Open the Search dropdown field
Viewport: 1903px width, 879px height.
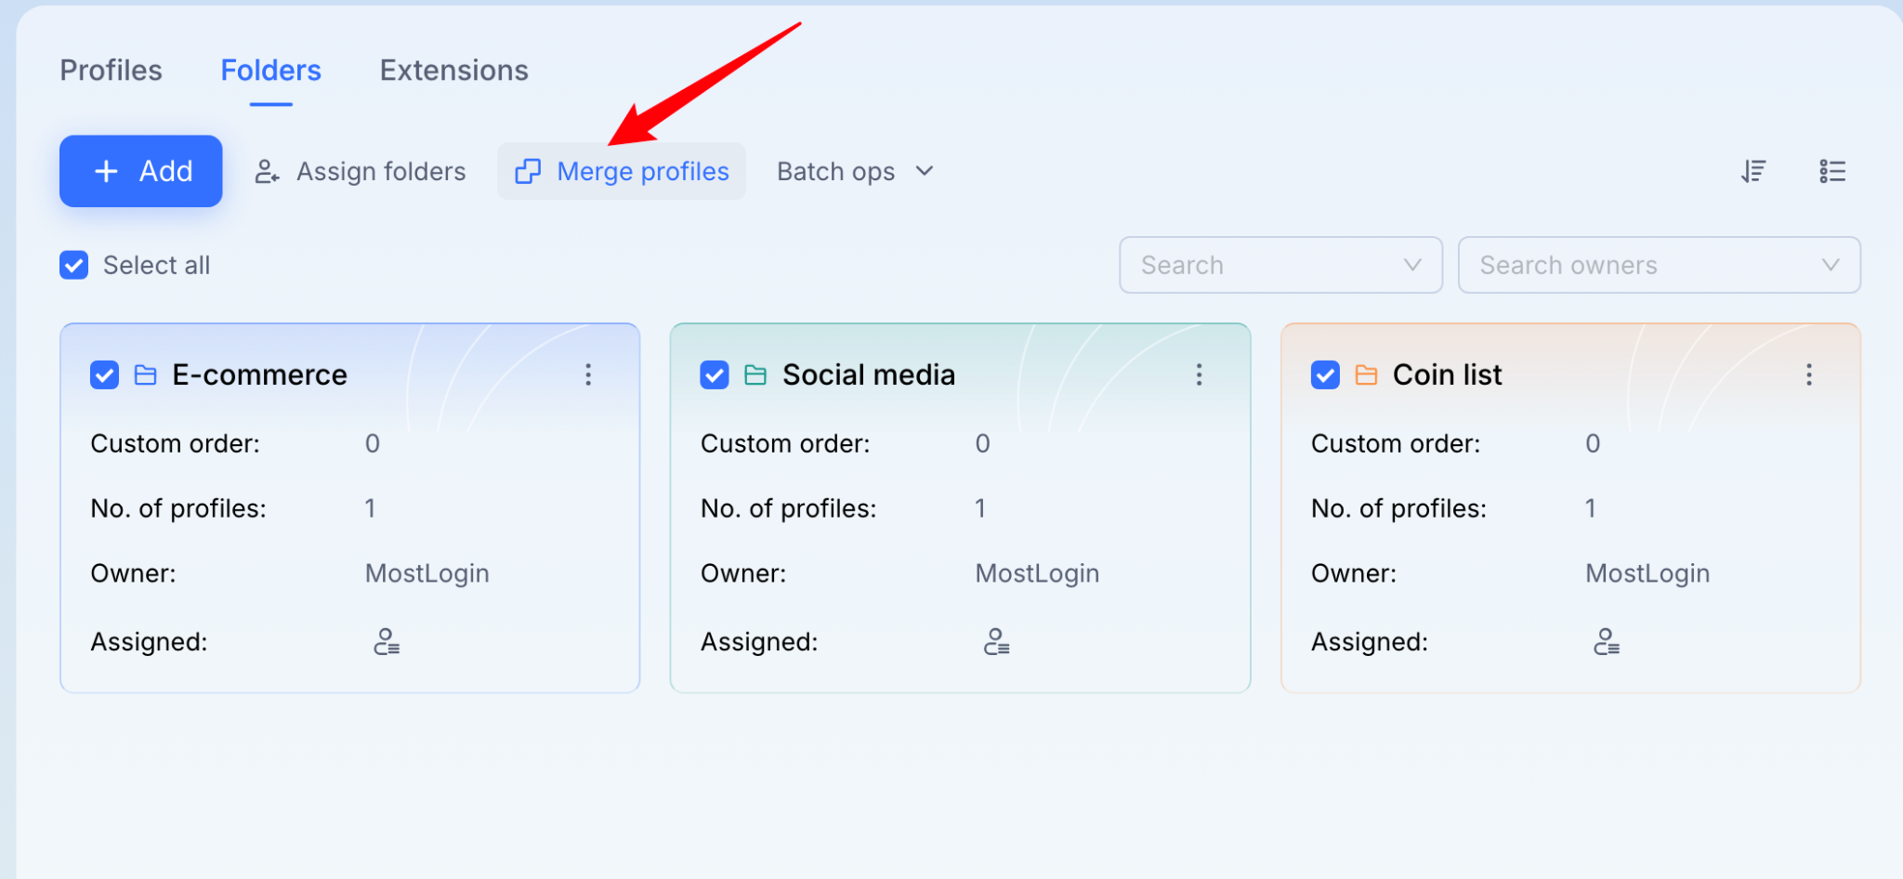coord(1280,265)
